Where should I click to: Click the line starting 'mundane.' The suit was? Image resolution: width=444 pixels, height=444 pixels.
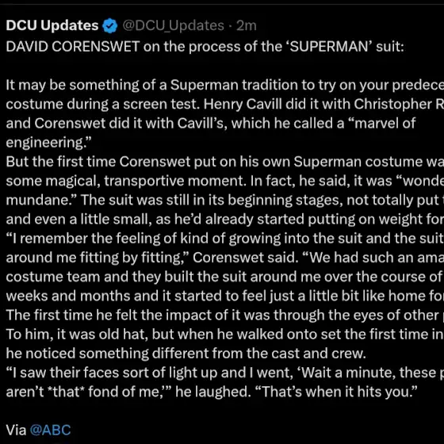pyautogui.click(x=225, y=200)
